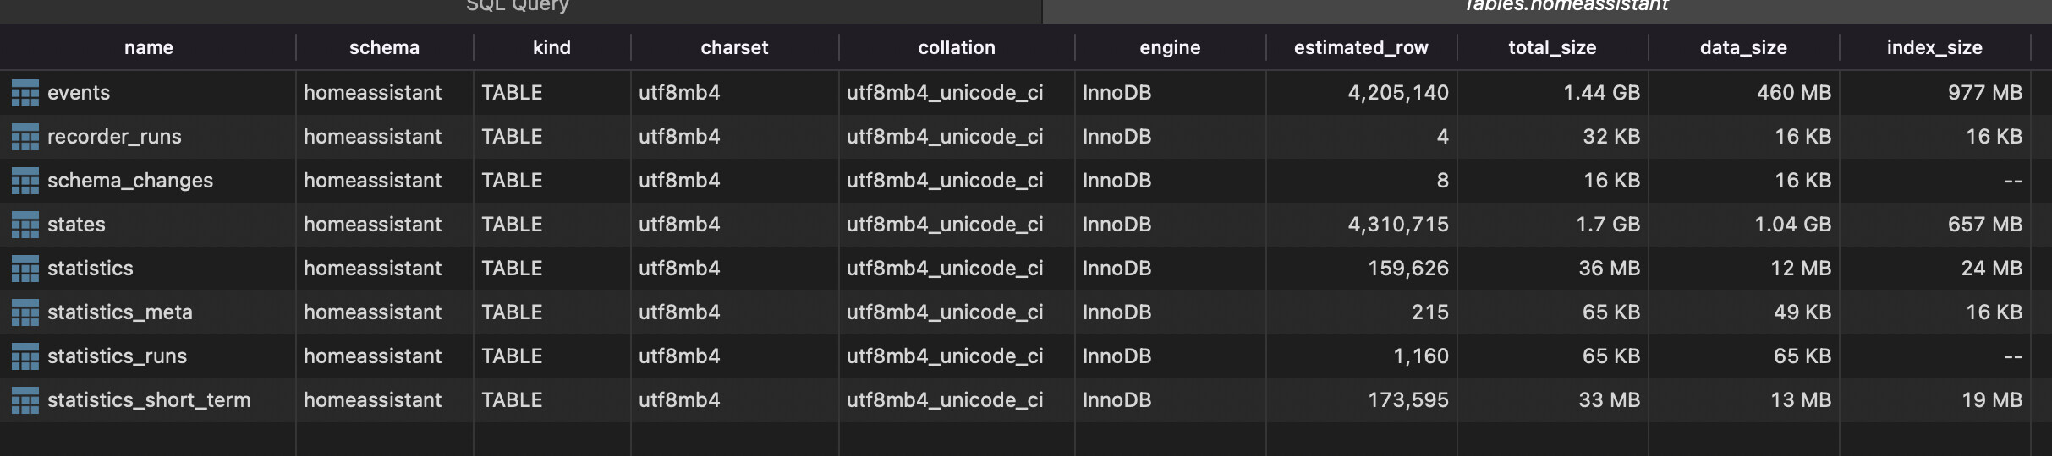2052x456 pixels.
Task: Click the statistics_meta table icon
Action: (x=25, y=312)
